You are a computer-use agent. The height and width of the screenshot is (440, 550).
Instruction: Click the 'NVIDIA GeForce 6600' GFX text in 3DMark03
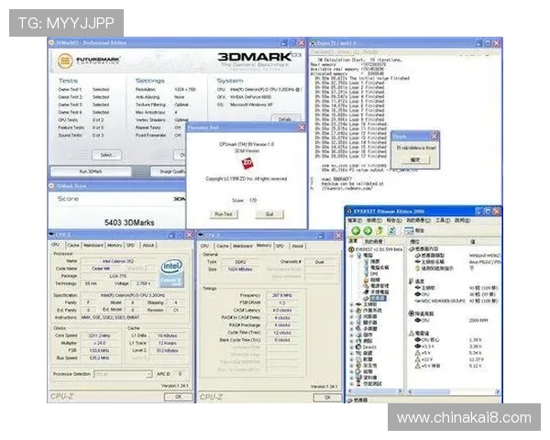[x=251, y=97]
